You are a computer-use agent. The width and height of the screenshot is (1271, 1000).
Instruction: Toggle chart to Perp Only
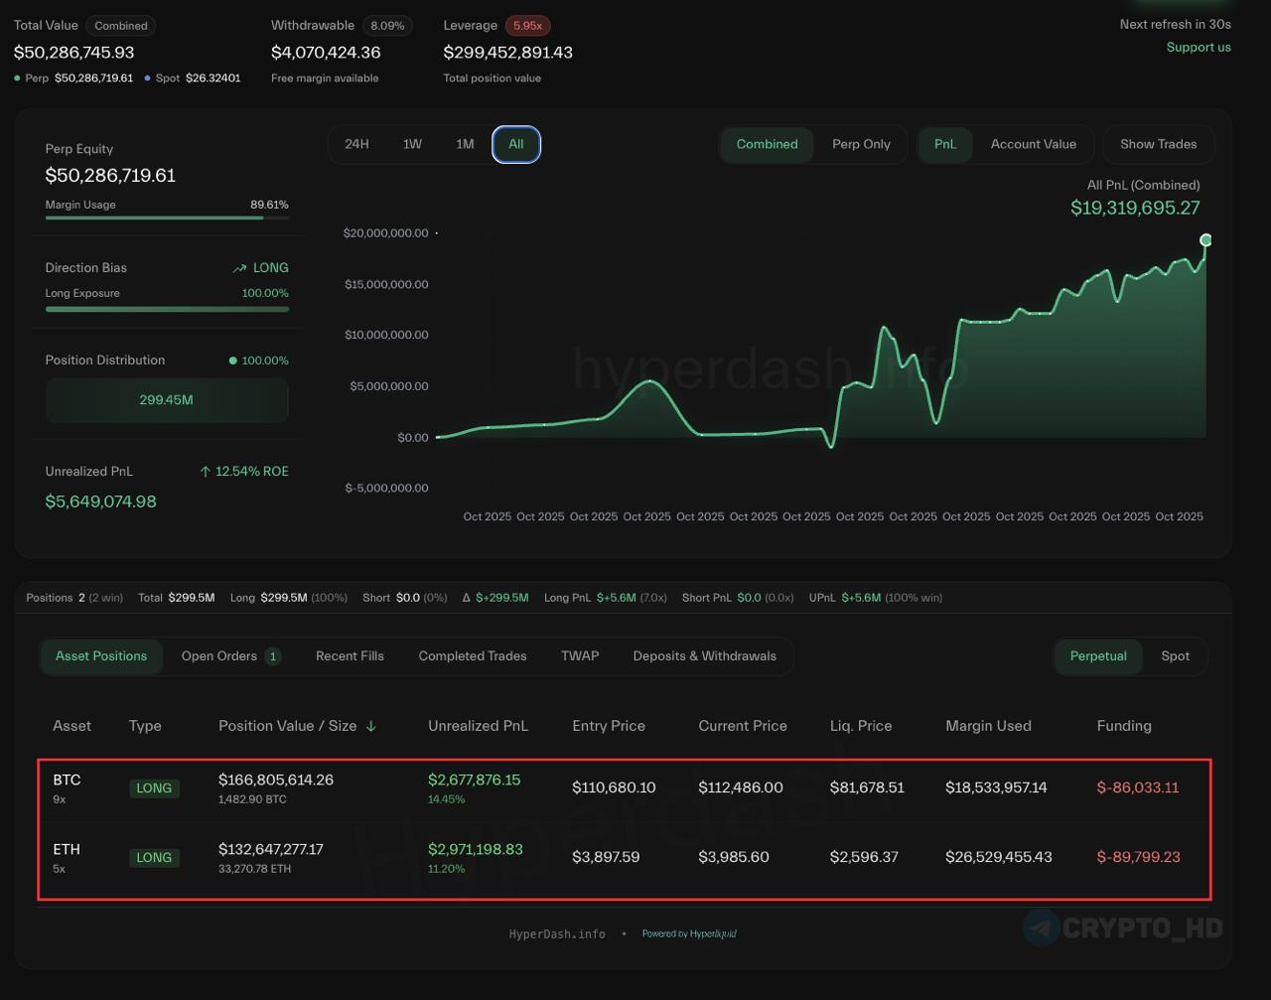pos(861,144)
